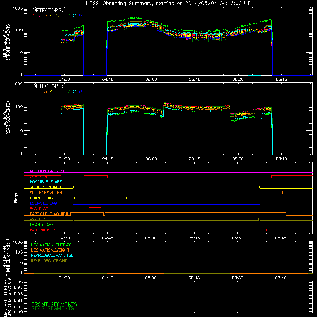
Task: Pick detector 6 in the rear segments legend
Action: click(63, 92)
